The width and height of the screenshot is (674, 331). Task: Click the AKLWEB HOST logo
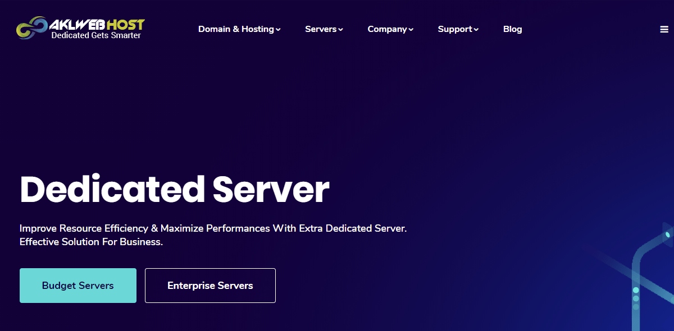[80, 29]
